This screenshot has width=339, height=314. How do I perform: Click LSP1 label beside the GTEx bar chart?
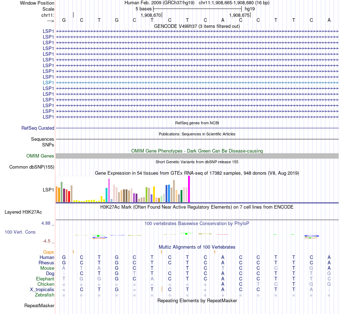click(48, 190)
